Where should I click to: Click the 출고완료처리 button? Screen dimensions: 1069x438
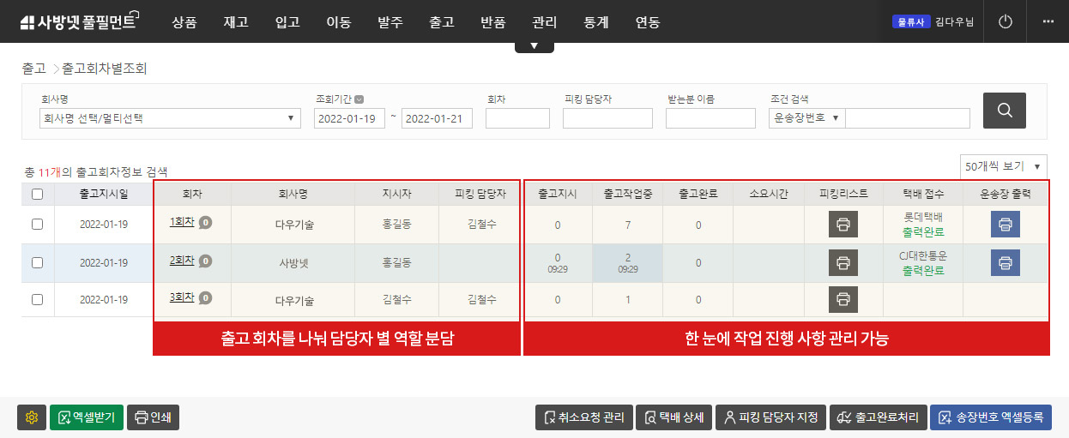pyautogui.click(x=877, y=417)
